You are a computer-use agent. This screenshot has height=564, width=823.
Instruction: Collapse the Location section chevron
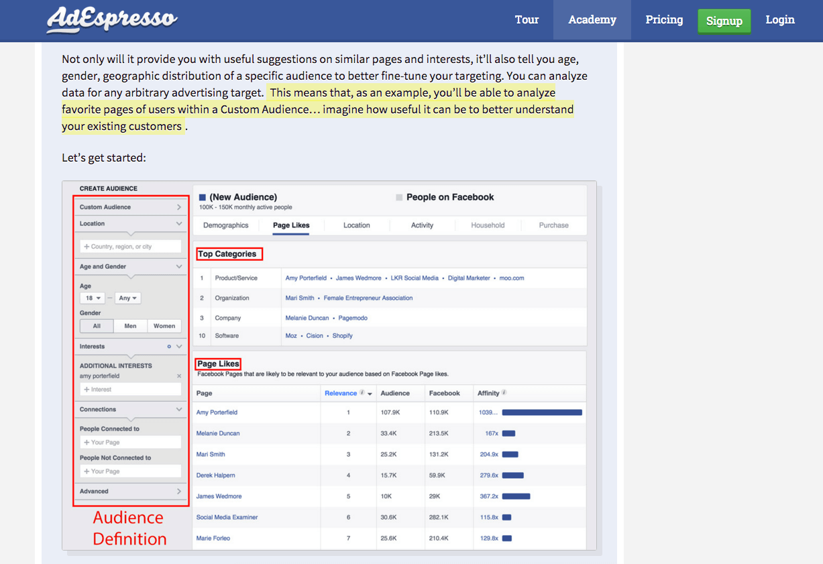[179, 224]
